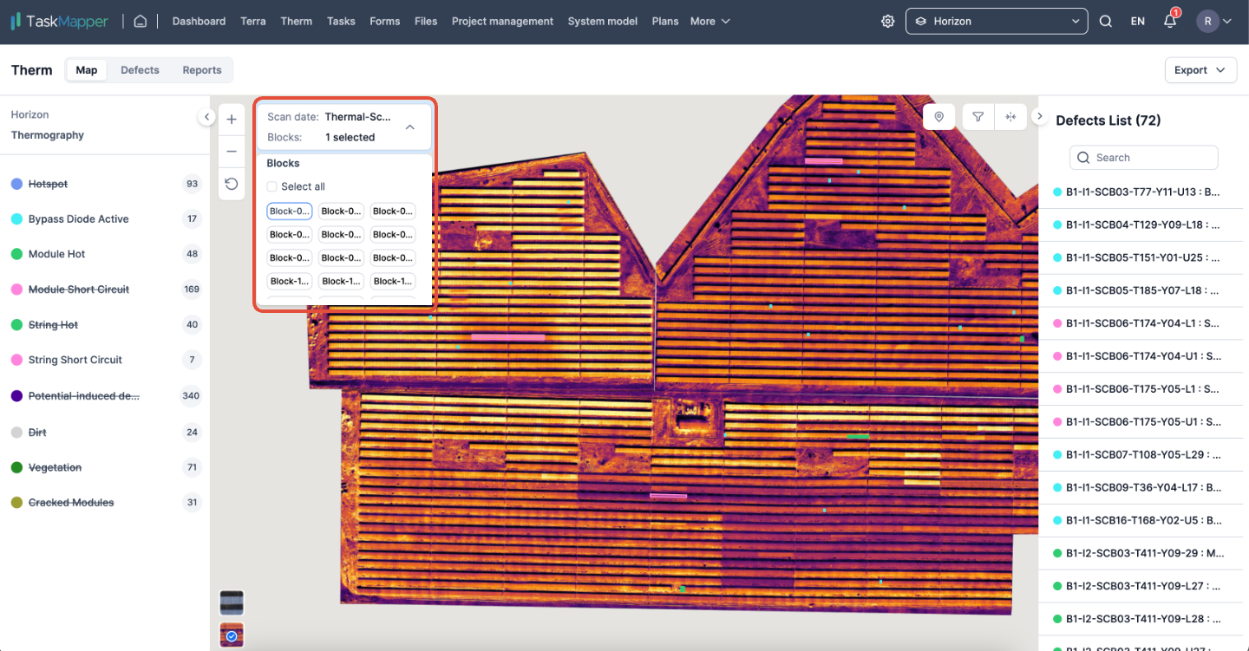Screen dimensions: 1249x651
Task: Go to the home icon
Action: pyautogui.click(x=141, y=21)
